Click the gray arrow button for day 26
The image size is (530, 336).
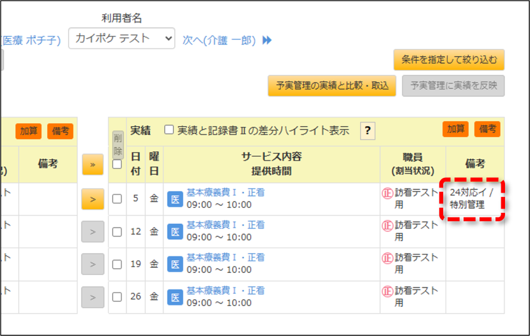93,297
